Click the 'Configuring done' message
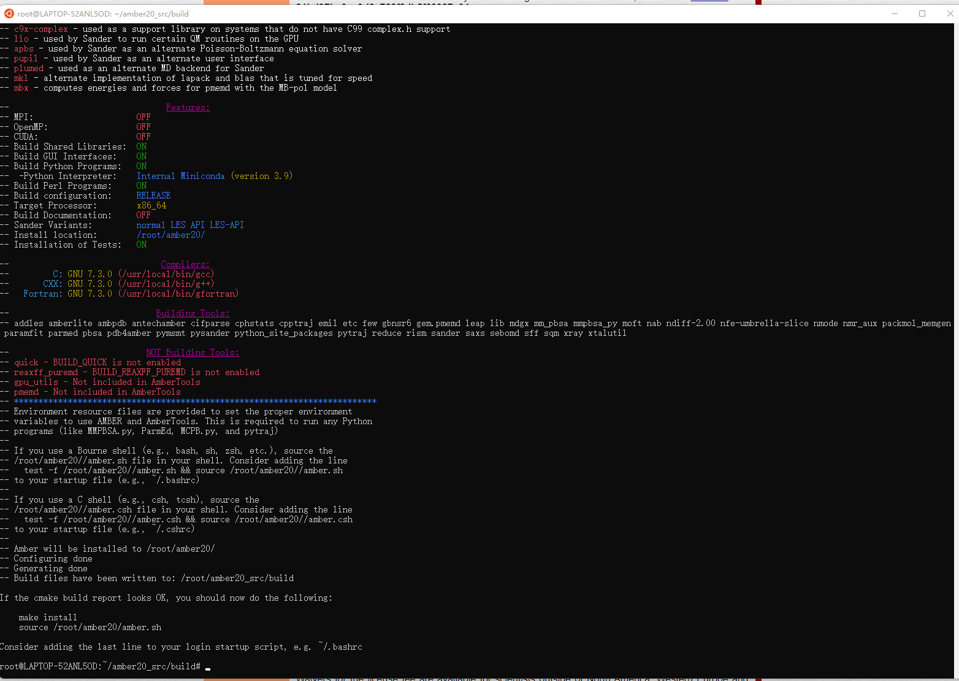Screen dimensions: 959x681 point(53,558)
